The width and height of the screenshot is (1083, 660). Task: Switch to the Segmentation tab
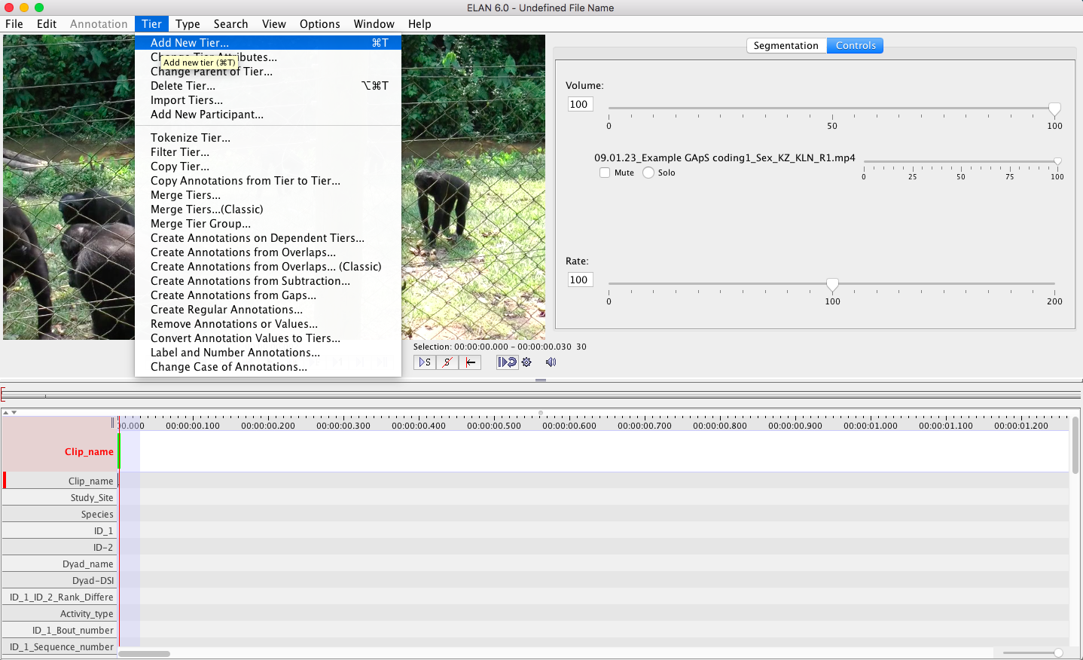pyautogui.click(x=786, y=45)
